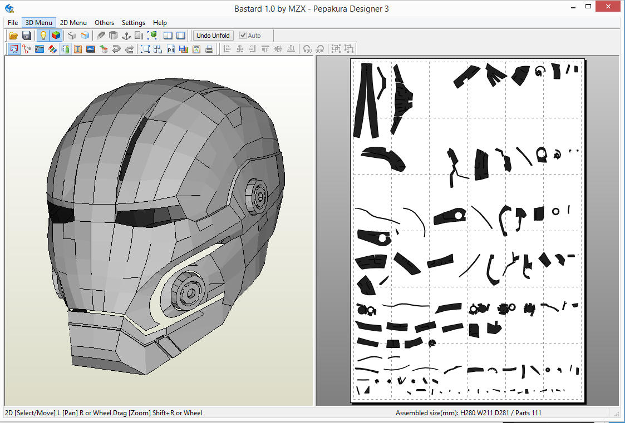Click the first dotted-frame parts icon
The height and width of the screenshot is (423, 625).
(x=336, y=49)
